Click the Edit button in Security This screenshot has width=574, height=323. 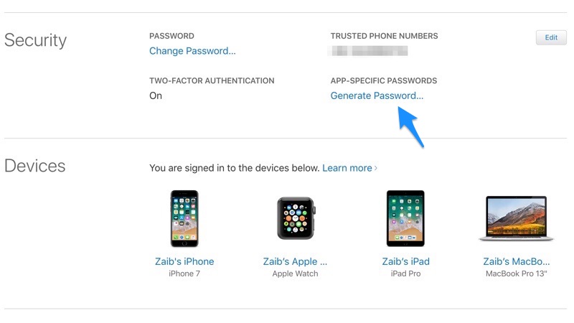point(551,37)
